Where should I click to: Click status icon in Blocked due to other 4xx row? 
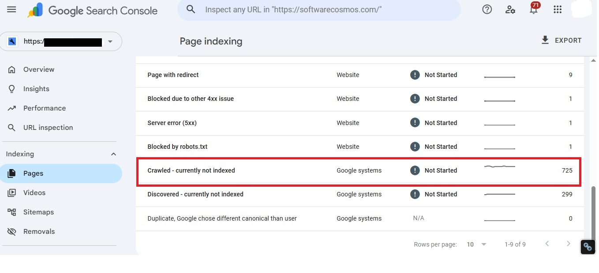click(415, 99)
